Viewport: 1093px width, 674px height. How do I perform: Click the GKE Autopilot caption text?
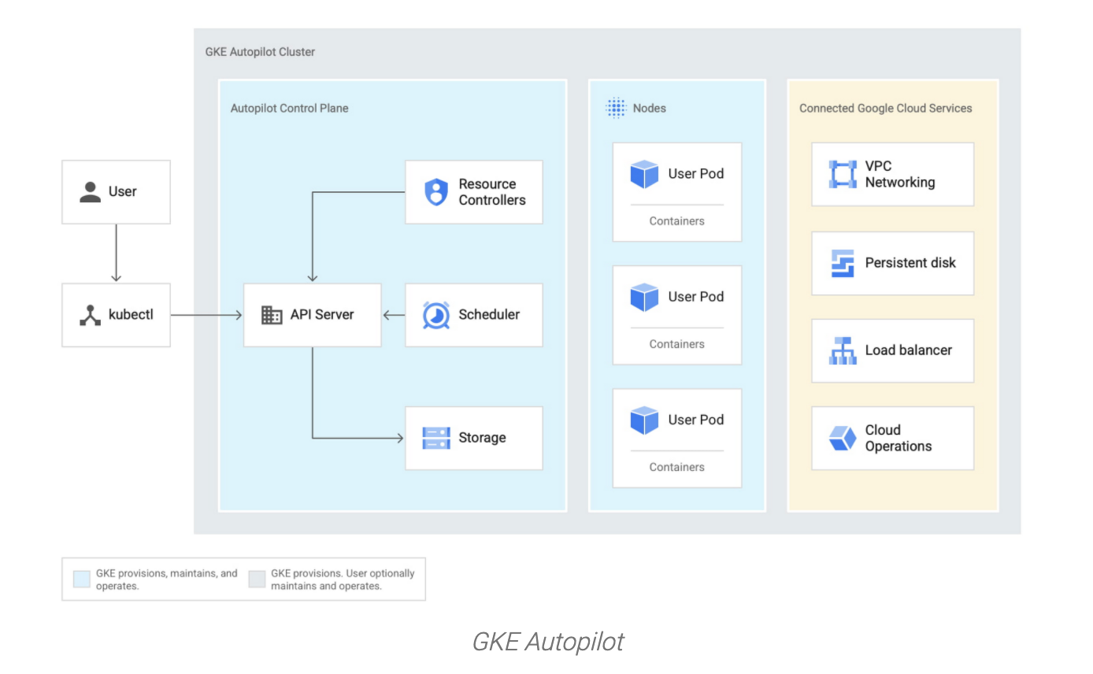pos(547,642)
